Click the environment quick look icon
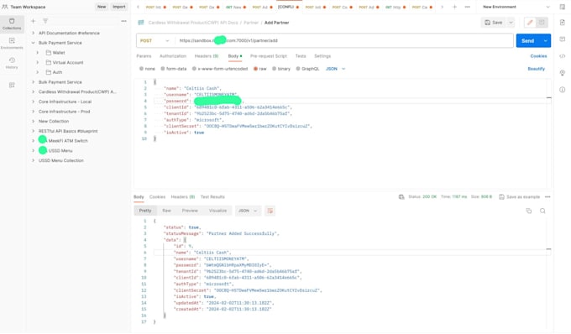Viewport: 571px width, 334px height. click(x=563, y=7)
